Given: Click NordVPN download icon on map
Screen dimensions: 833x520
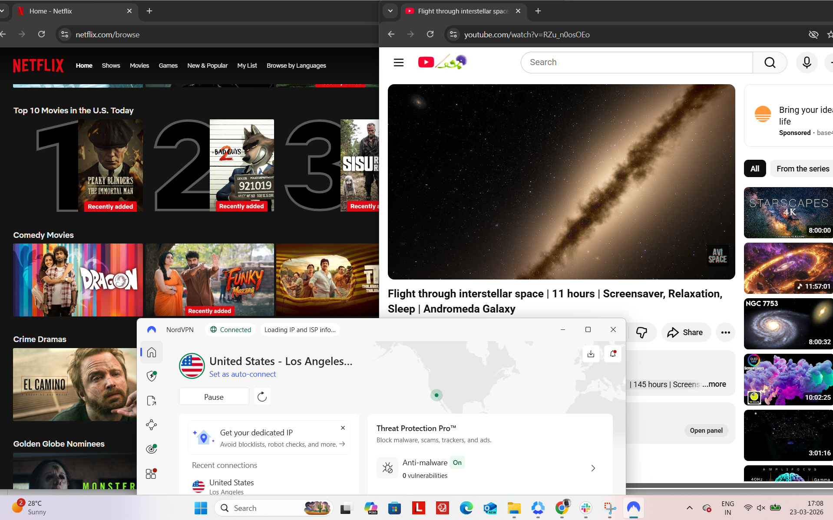Looking at the screenshot, I should 591,354.
